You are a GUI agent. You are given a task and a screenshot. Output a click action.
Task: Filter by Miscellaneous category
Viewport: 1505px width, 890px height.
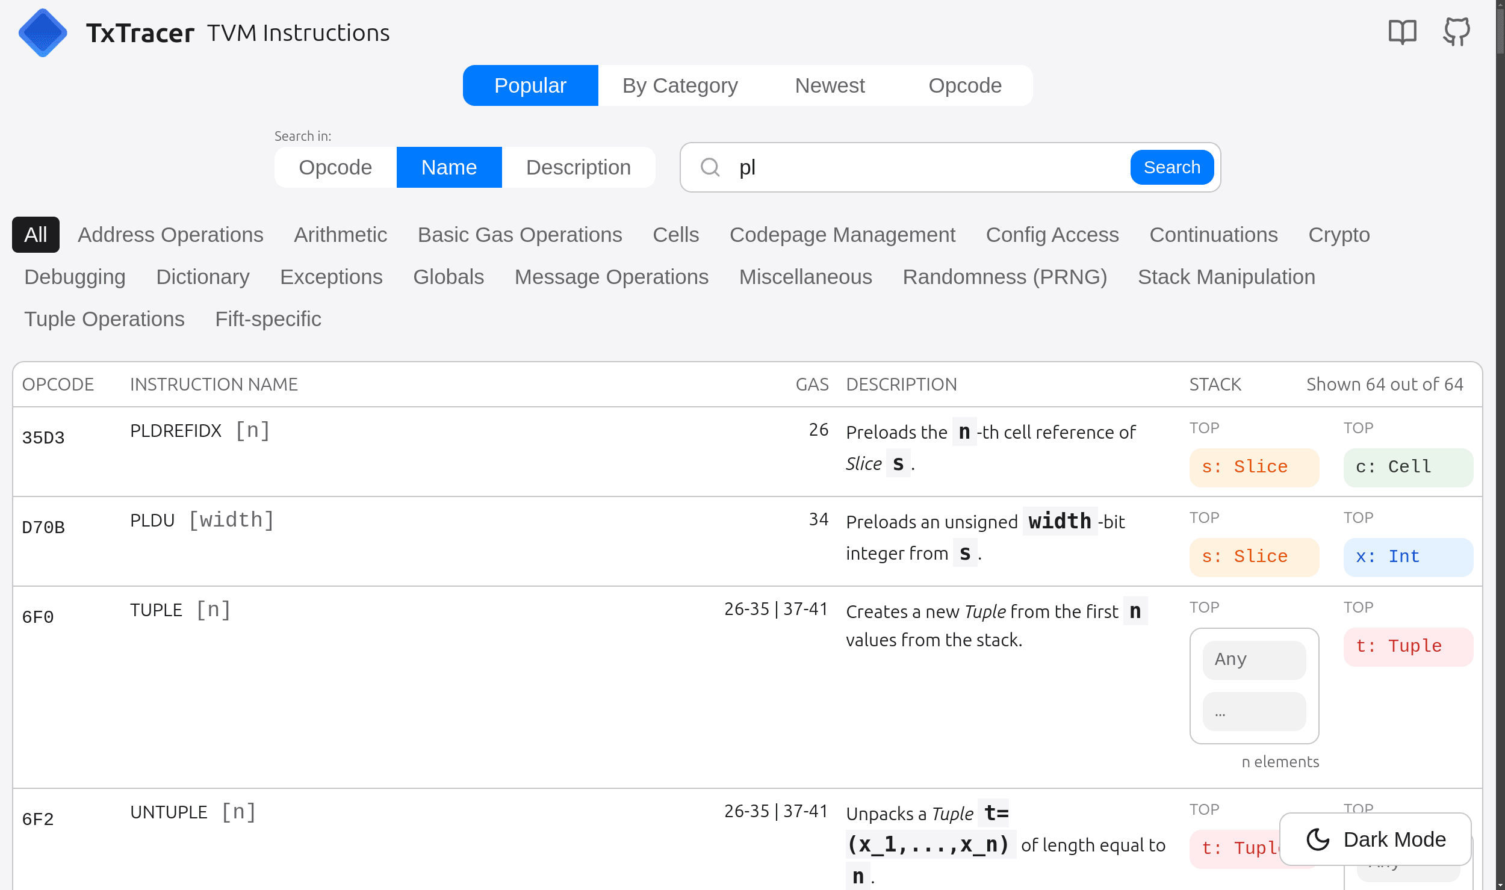(x=805, y=277)
